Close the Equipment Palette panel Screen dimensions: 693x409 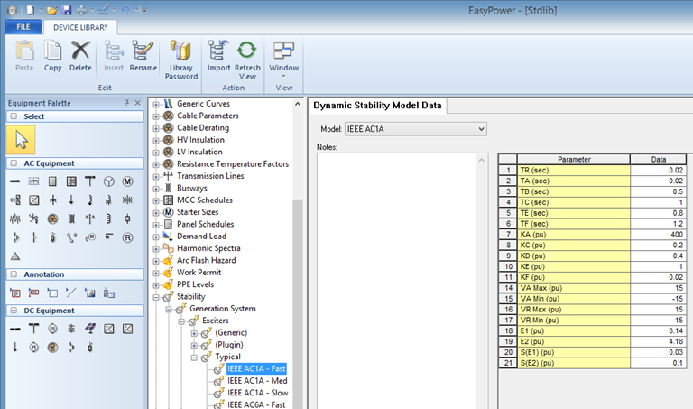(137, 103)
